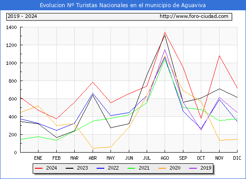The image size is (246, 179).
Task: Click the 0 y-axis value
Action: tap(15, 153)
